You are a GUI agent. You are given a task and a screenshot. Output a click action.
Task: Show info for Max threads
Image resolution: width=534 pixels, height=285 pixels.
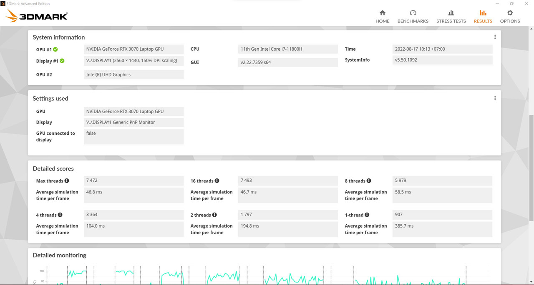pos(67,181)
